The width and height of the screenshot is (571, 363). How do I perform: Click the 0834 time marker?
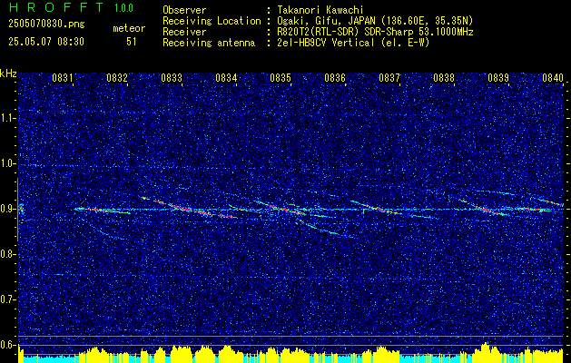click(x=226, y=77)
